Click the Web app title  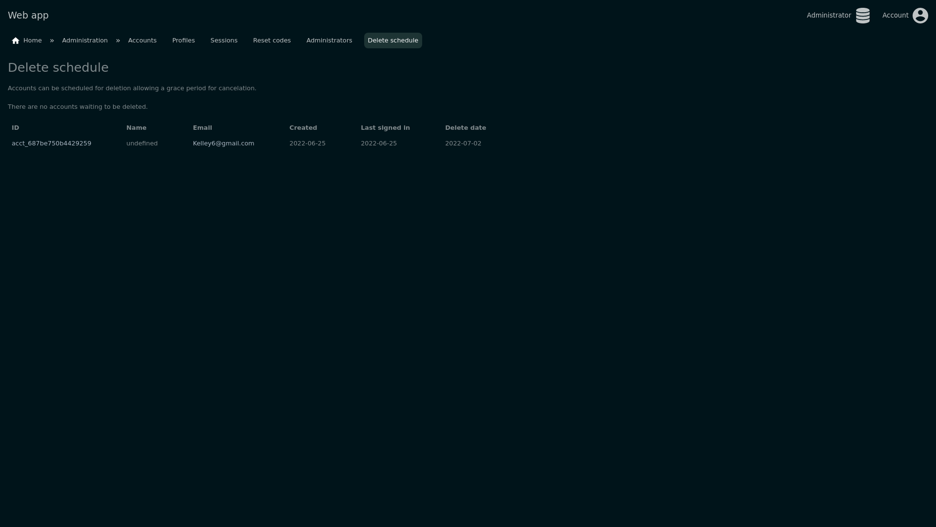point(28,16)
